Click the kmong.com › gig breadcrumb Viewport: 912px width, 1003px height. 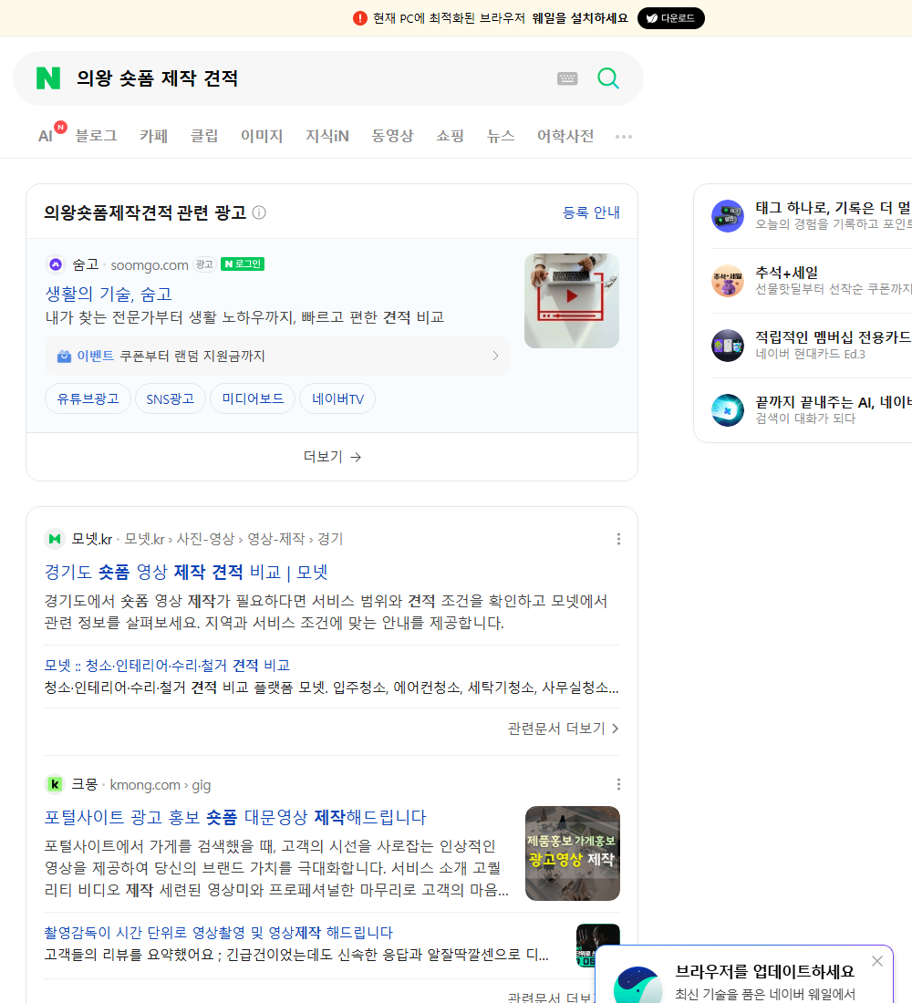[x=160, y=785]
